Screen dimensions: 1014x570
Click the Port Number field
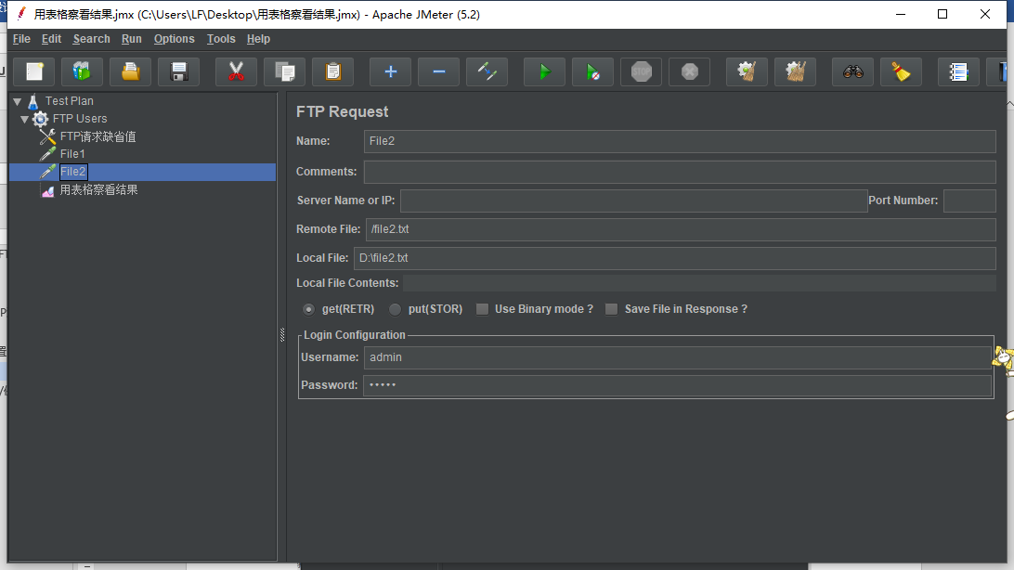969,201
